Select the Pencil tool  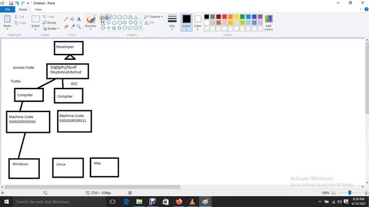[66, 19]
